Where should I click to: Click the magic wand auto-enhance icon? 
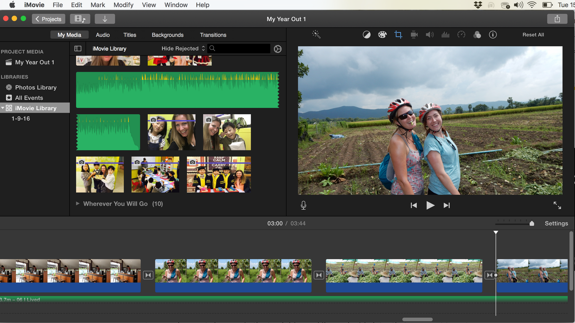click(x=316, y=34)
